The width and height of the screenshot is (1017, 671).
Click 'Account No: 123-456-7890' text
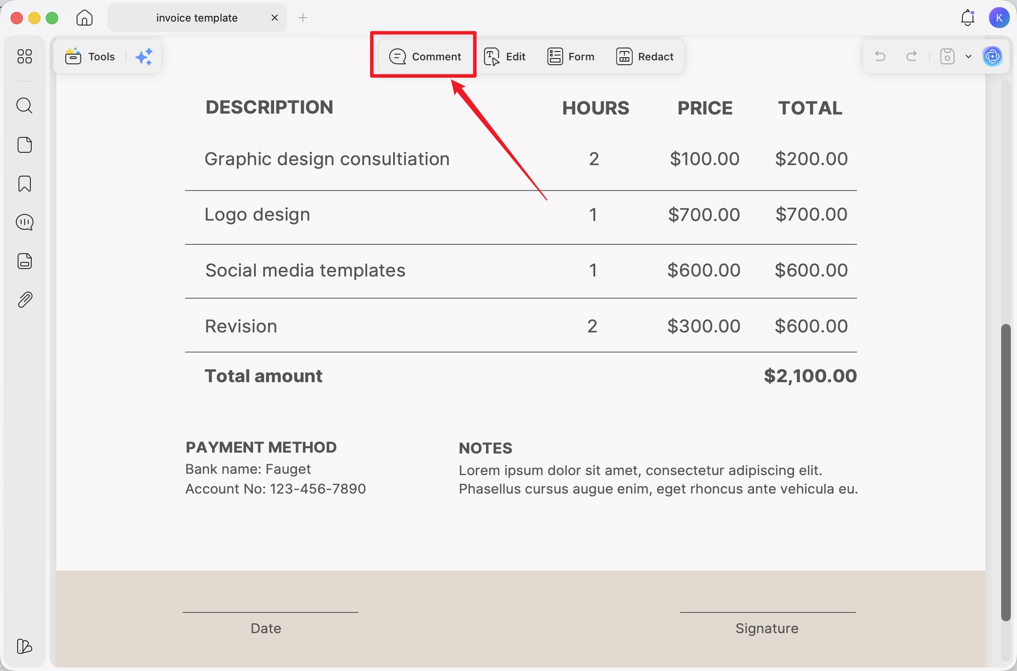point(276,489)
